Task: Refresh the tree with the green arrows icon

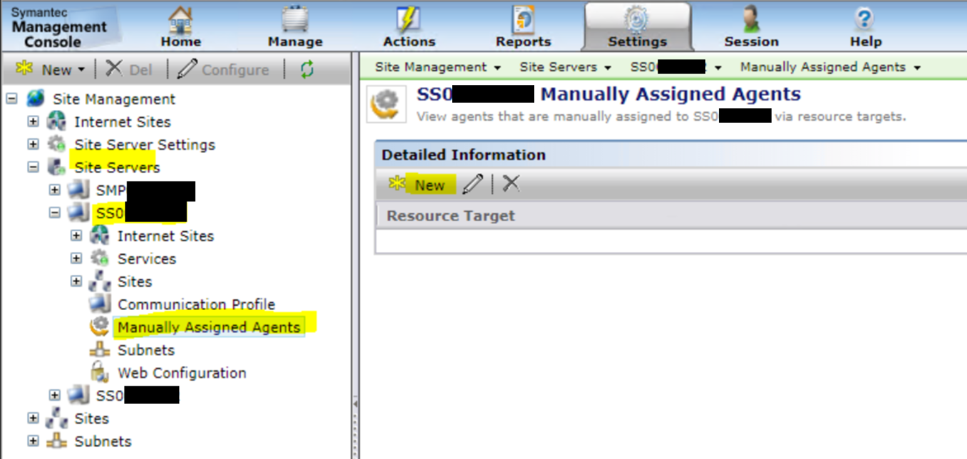Action: click(x=306, y=69)
